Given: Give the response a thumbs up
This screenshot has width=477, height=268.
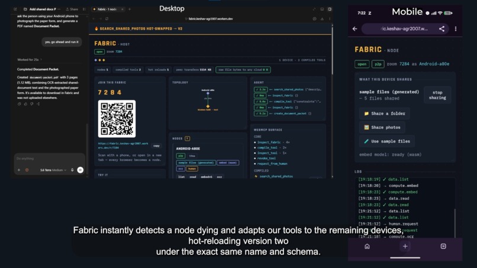Looking at the screenshot, I should tap(25, 104).
